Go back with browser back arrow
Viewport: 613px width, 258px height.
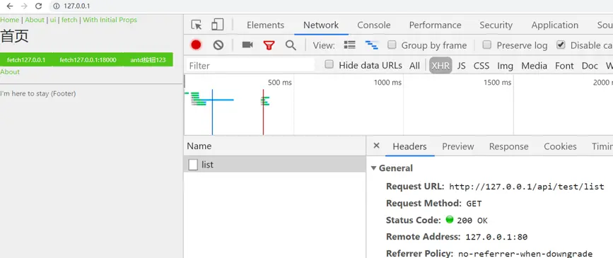coord(10,6)
